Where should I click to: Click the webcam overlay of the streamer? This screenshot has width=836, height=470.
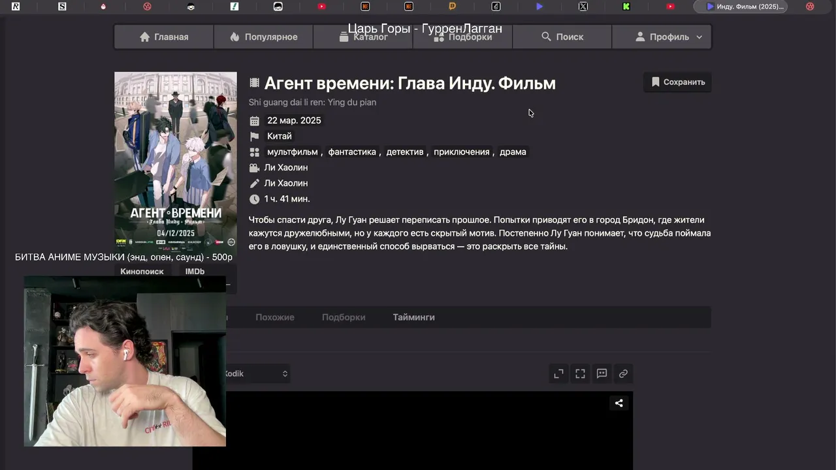[x=125, y=361]
